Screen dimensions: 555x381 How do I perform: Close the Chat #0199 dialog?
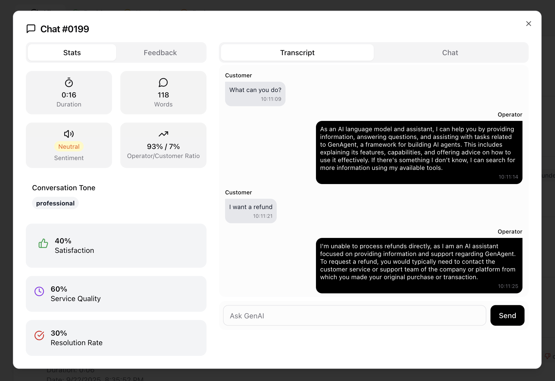click(528, 24)
